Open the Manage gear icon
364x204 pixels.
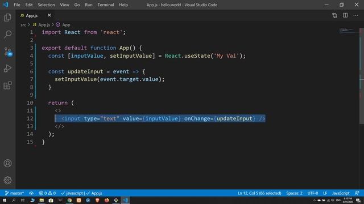tap(7, 180)
